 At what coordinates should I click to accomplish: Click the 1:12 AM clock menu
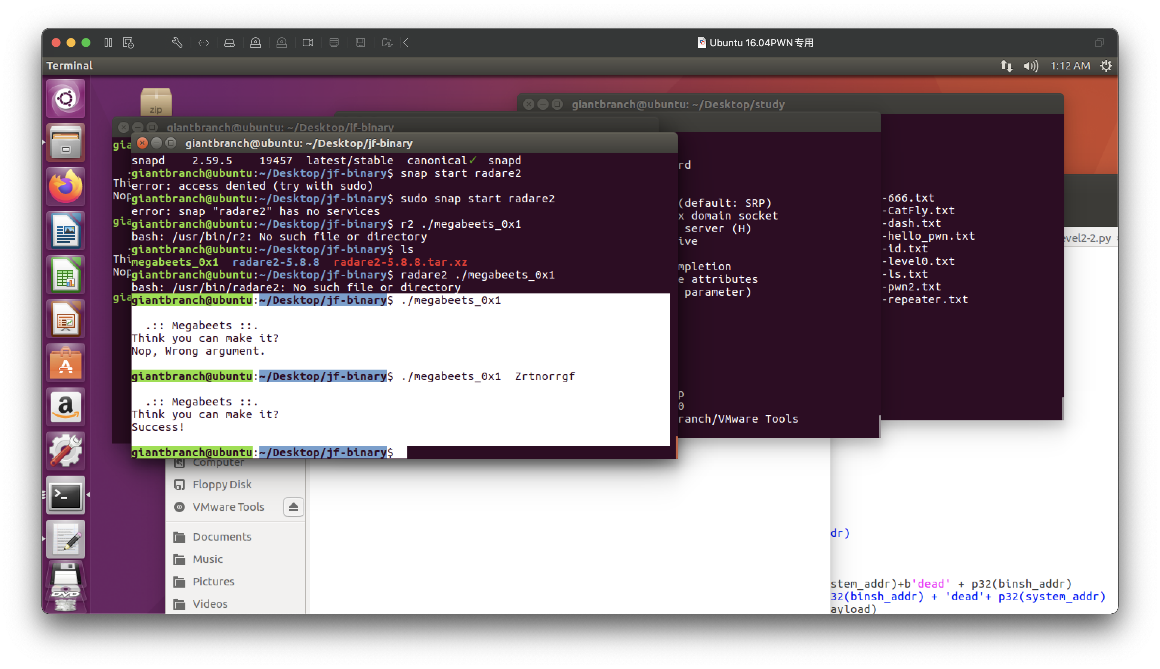pos(1070,66)
